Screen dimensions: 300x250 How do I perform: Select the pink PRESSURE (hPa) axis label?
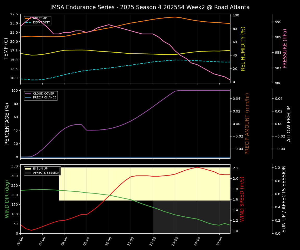click(x=285, y=48)
